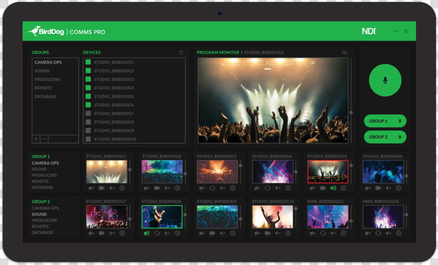438x265 pixels.
Task: Check the STUDIO_BIRDDOG10 device checkbox
Action: point(88,139)
